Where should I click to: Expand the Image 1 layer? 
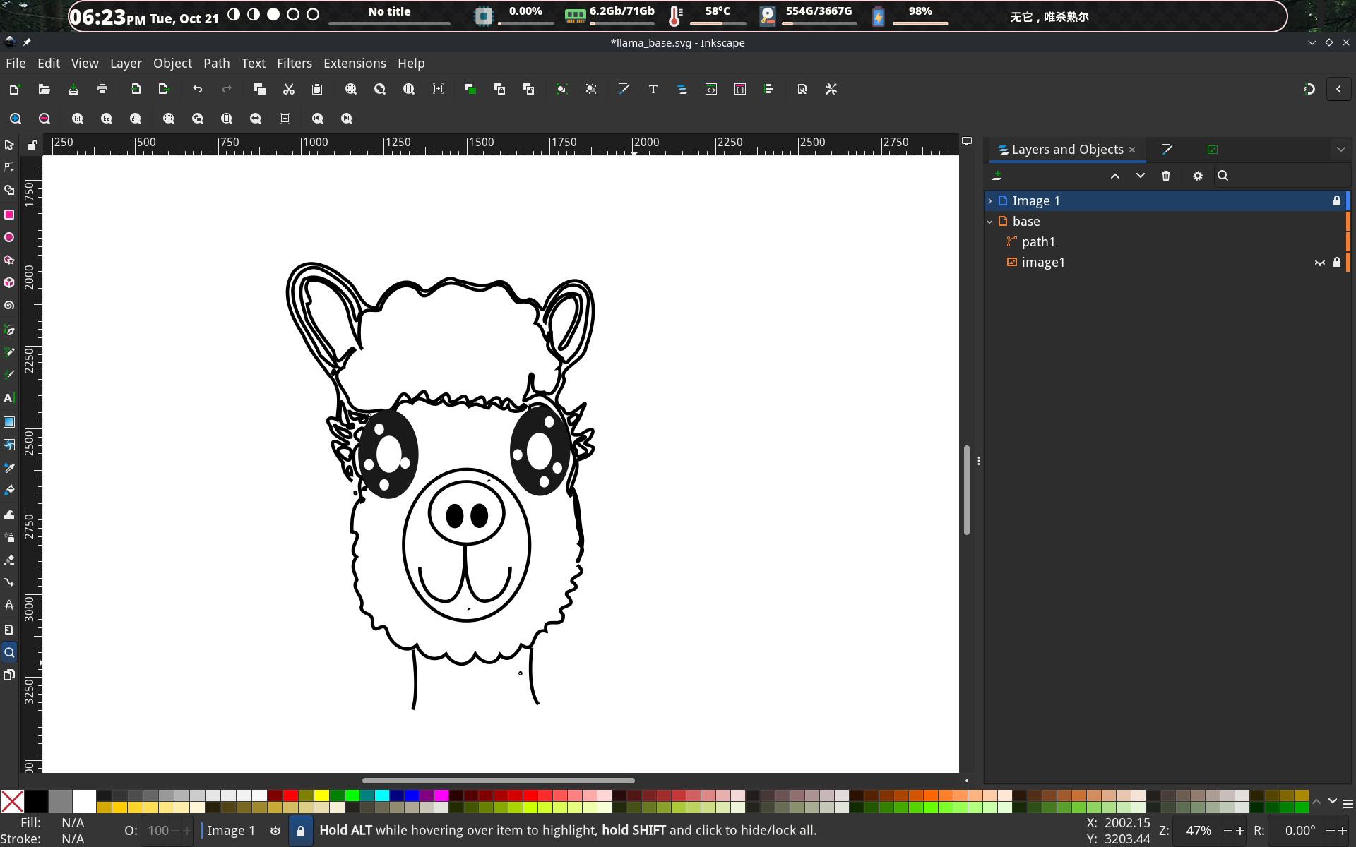990,201
